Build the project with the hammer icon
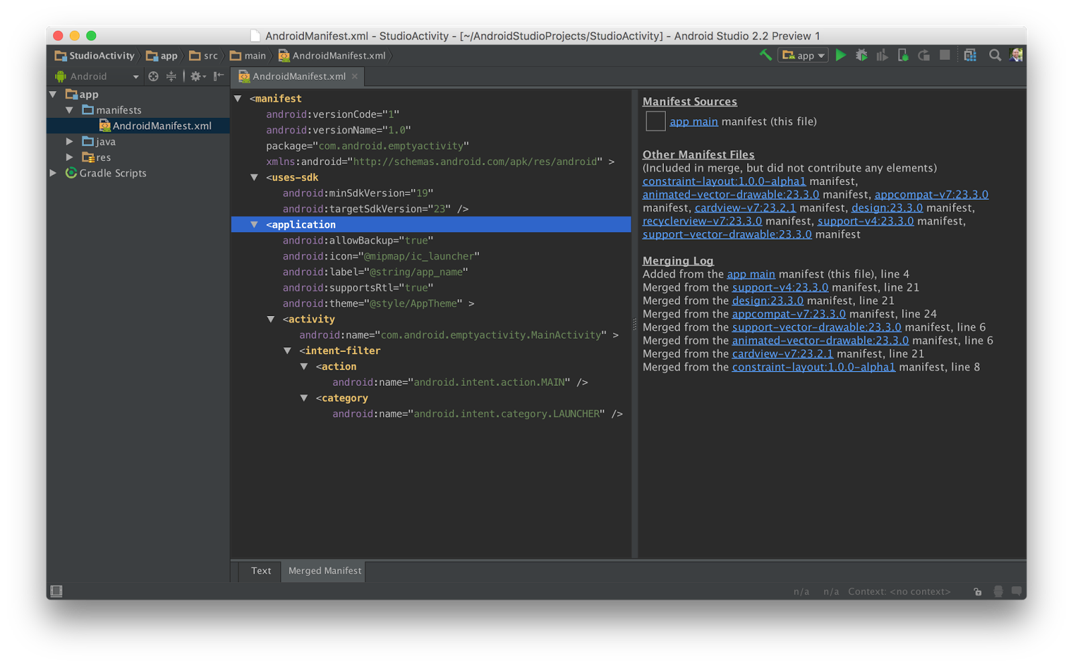This screenshot has width=1073, height=666. coord(765,55)
